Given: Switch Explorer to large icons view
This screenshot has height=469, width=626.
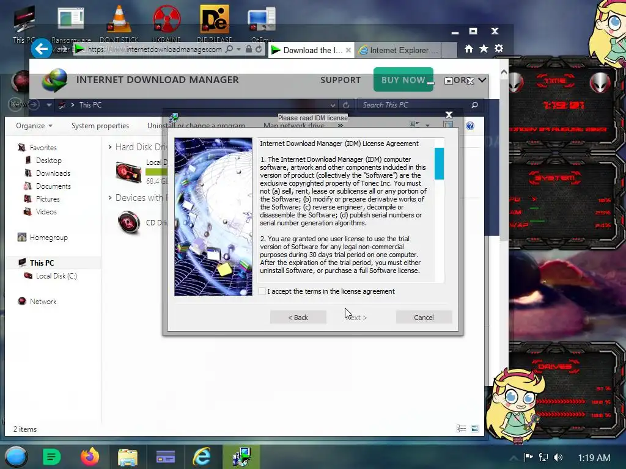Looking at the screenshot, I should [474, 429].
